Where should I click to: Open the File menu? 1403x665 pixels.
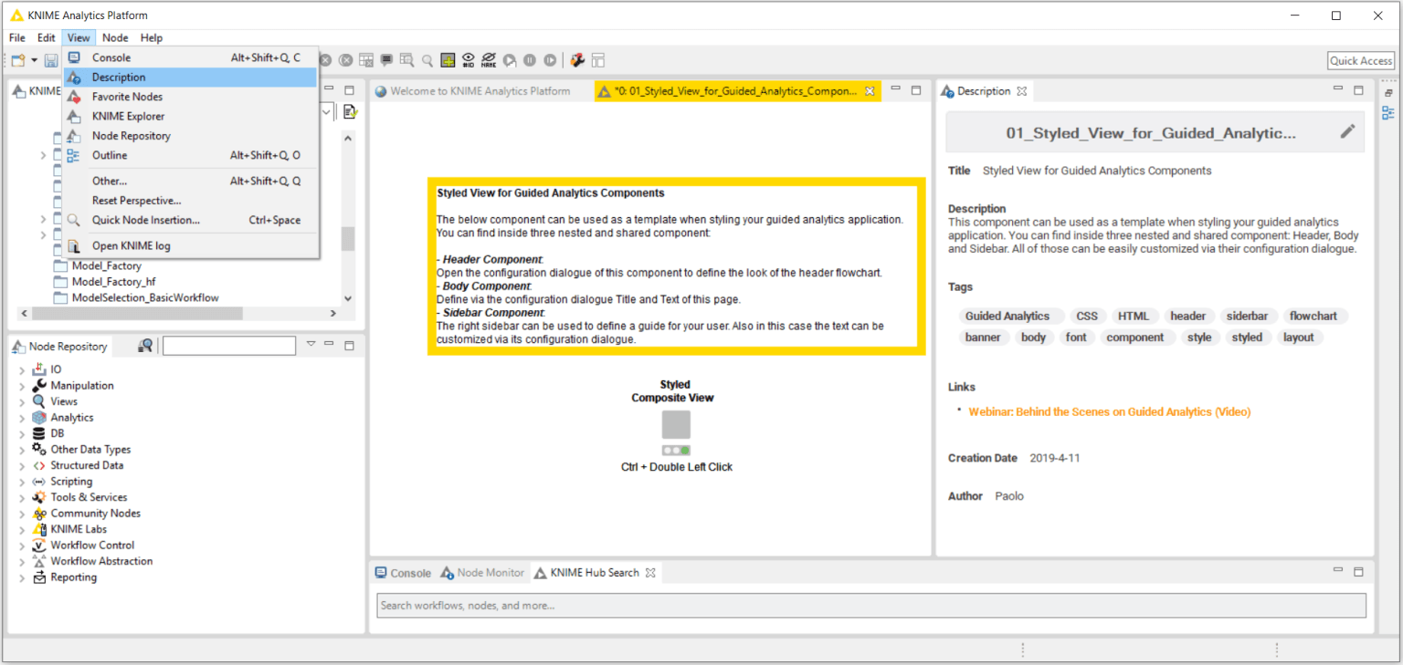[x=17, y=37]
